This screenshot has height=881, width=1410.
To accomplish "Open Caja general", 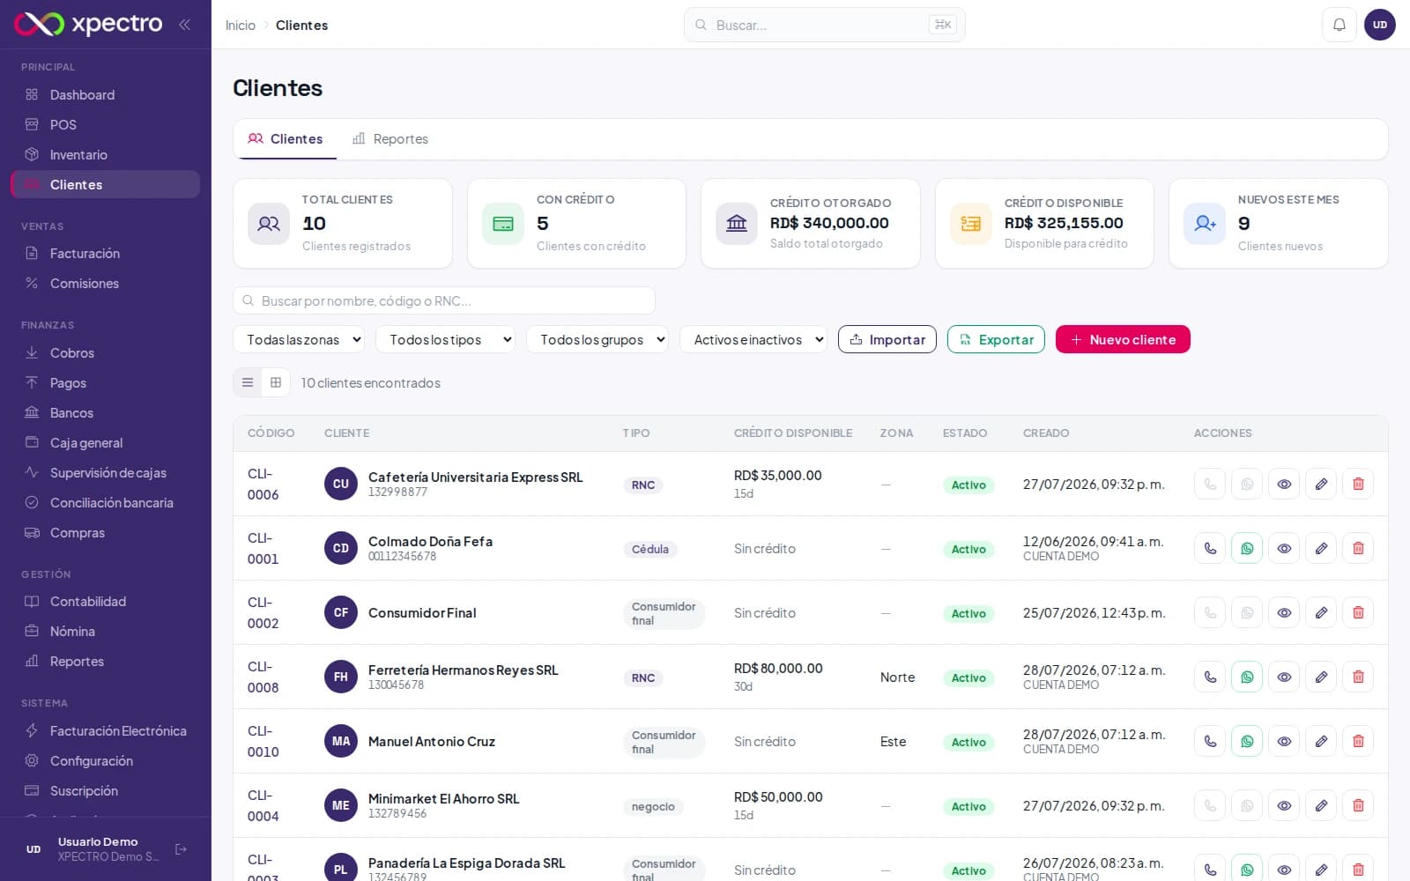I will pos(105,442).
